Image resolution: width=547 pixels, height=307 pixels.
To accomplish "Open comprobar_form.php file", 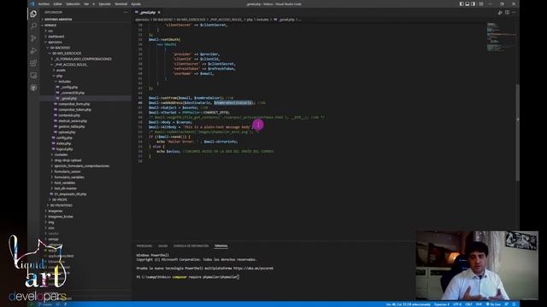I will click(x=85, y=104).
